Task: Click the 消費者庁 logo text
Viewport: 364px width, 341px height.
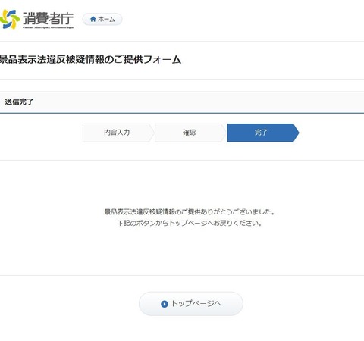Action: 48,18
